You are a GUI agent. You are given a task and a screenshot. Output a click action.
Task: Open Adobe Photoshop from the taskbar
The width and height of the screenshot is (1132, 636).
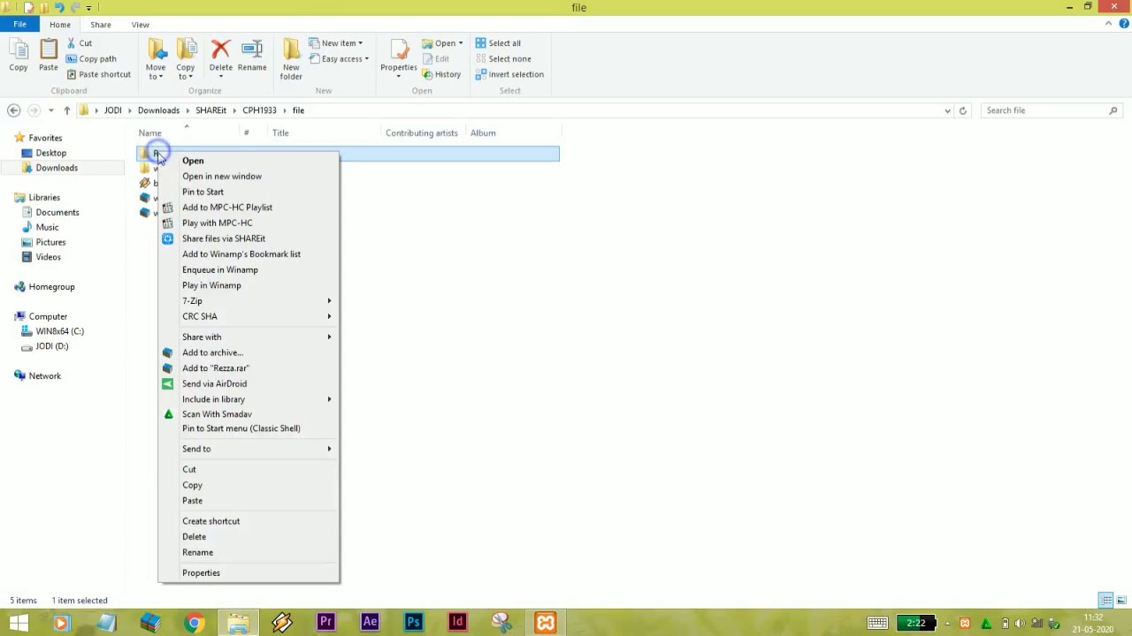point(413,623)
